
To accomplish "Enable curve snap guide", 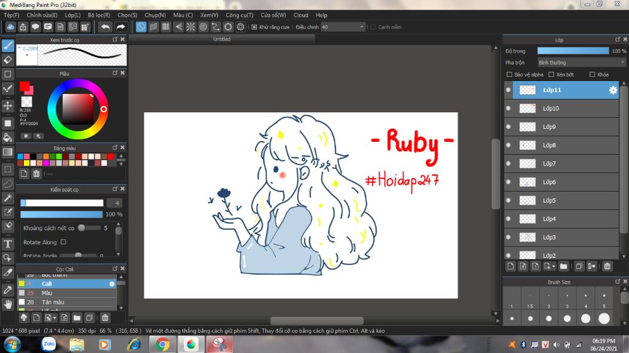I will tap(216, 27).
